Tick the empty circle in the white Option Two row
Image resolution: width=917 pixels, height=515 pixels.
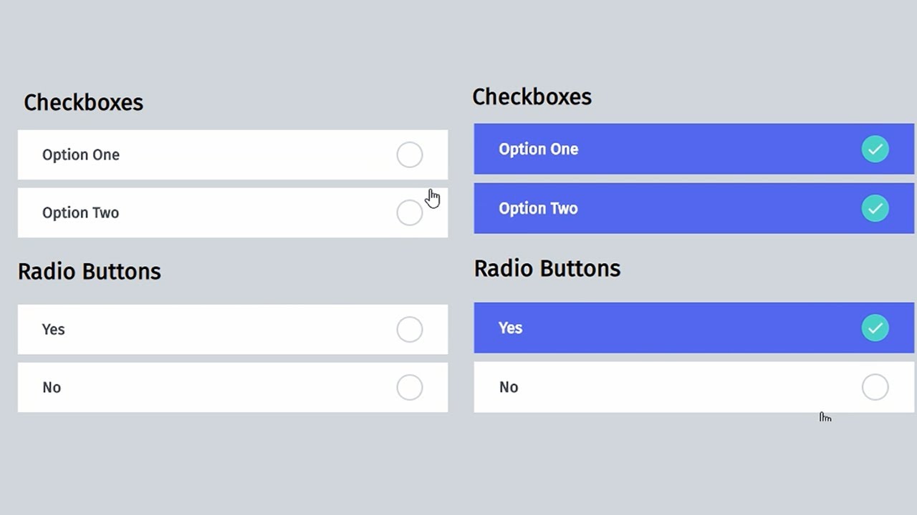tap(410, 212)
